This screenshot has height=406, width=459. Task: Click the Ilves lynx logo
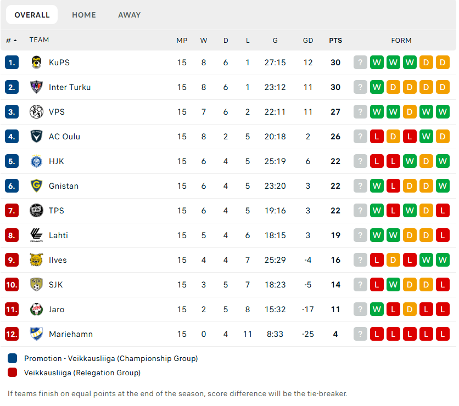click(36, 260)
